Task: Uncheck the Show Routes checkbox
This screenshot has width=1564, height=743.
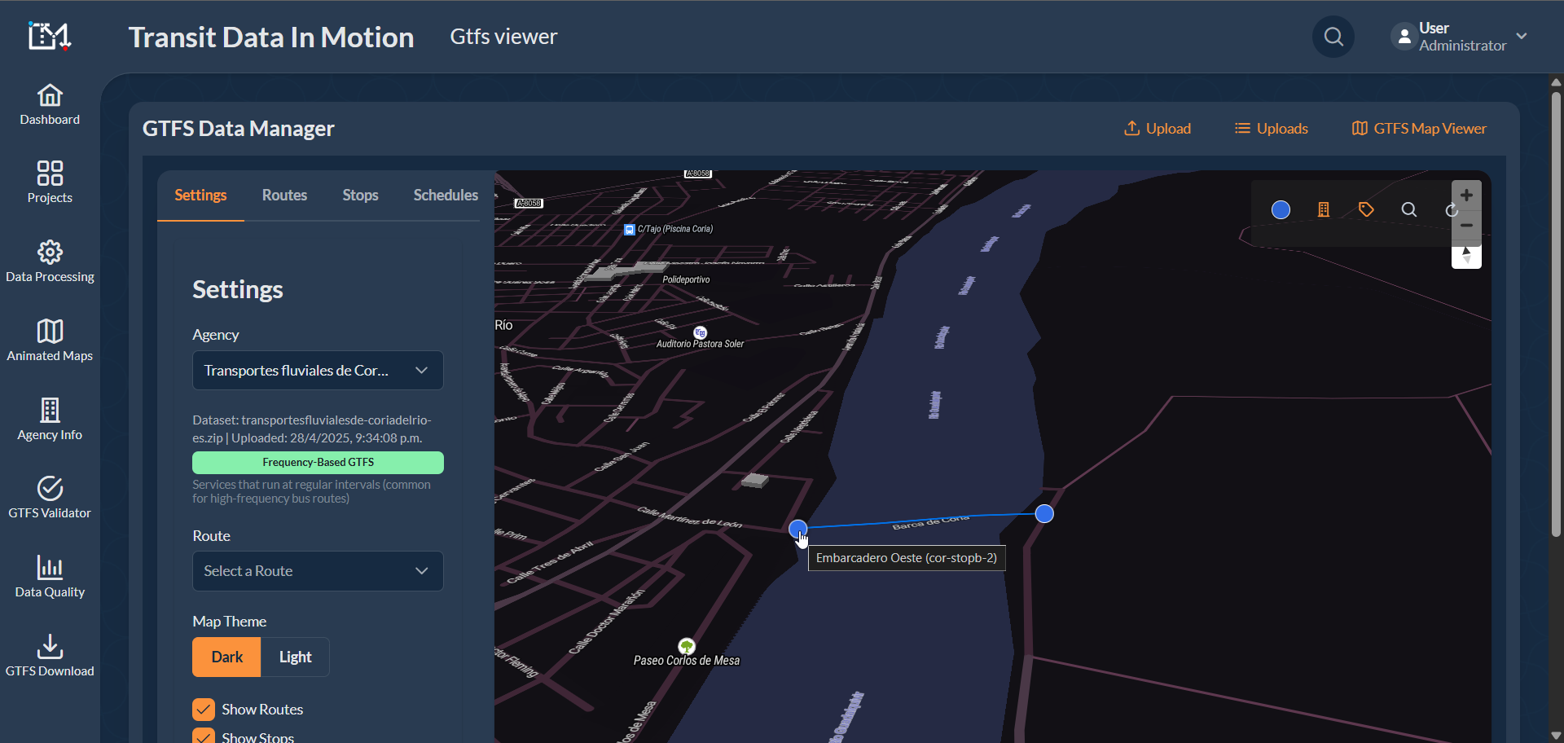Action: pos(204,710)
